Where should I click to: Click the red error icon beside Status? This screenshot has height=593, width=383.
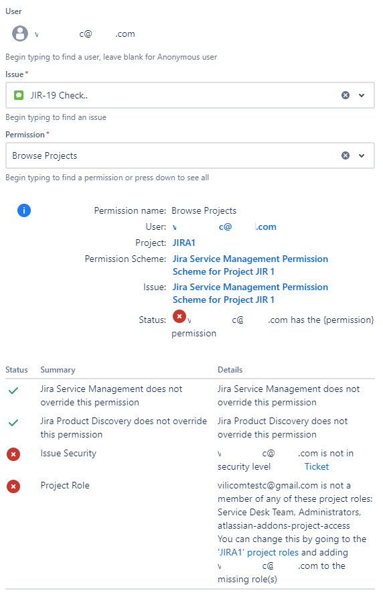click(179, 316)
